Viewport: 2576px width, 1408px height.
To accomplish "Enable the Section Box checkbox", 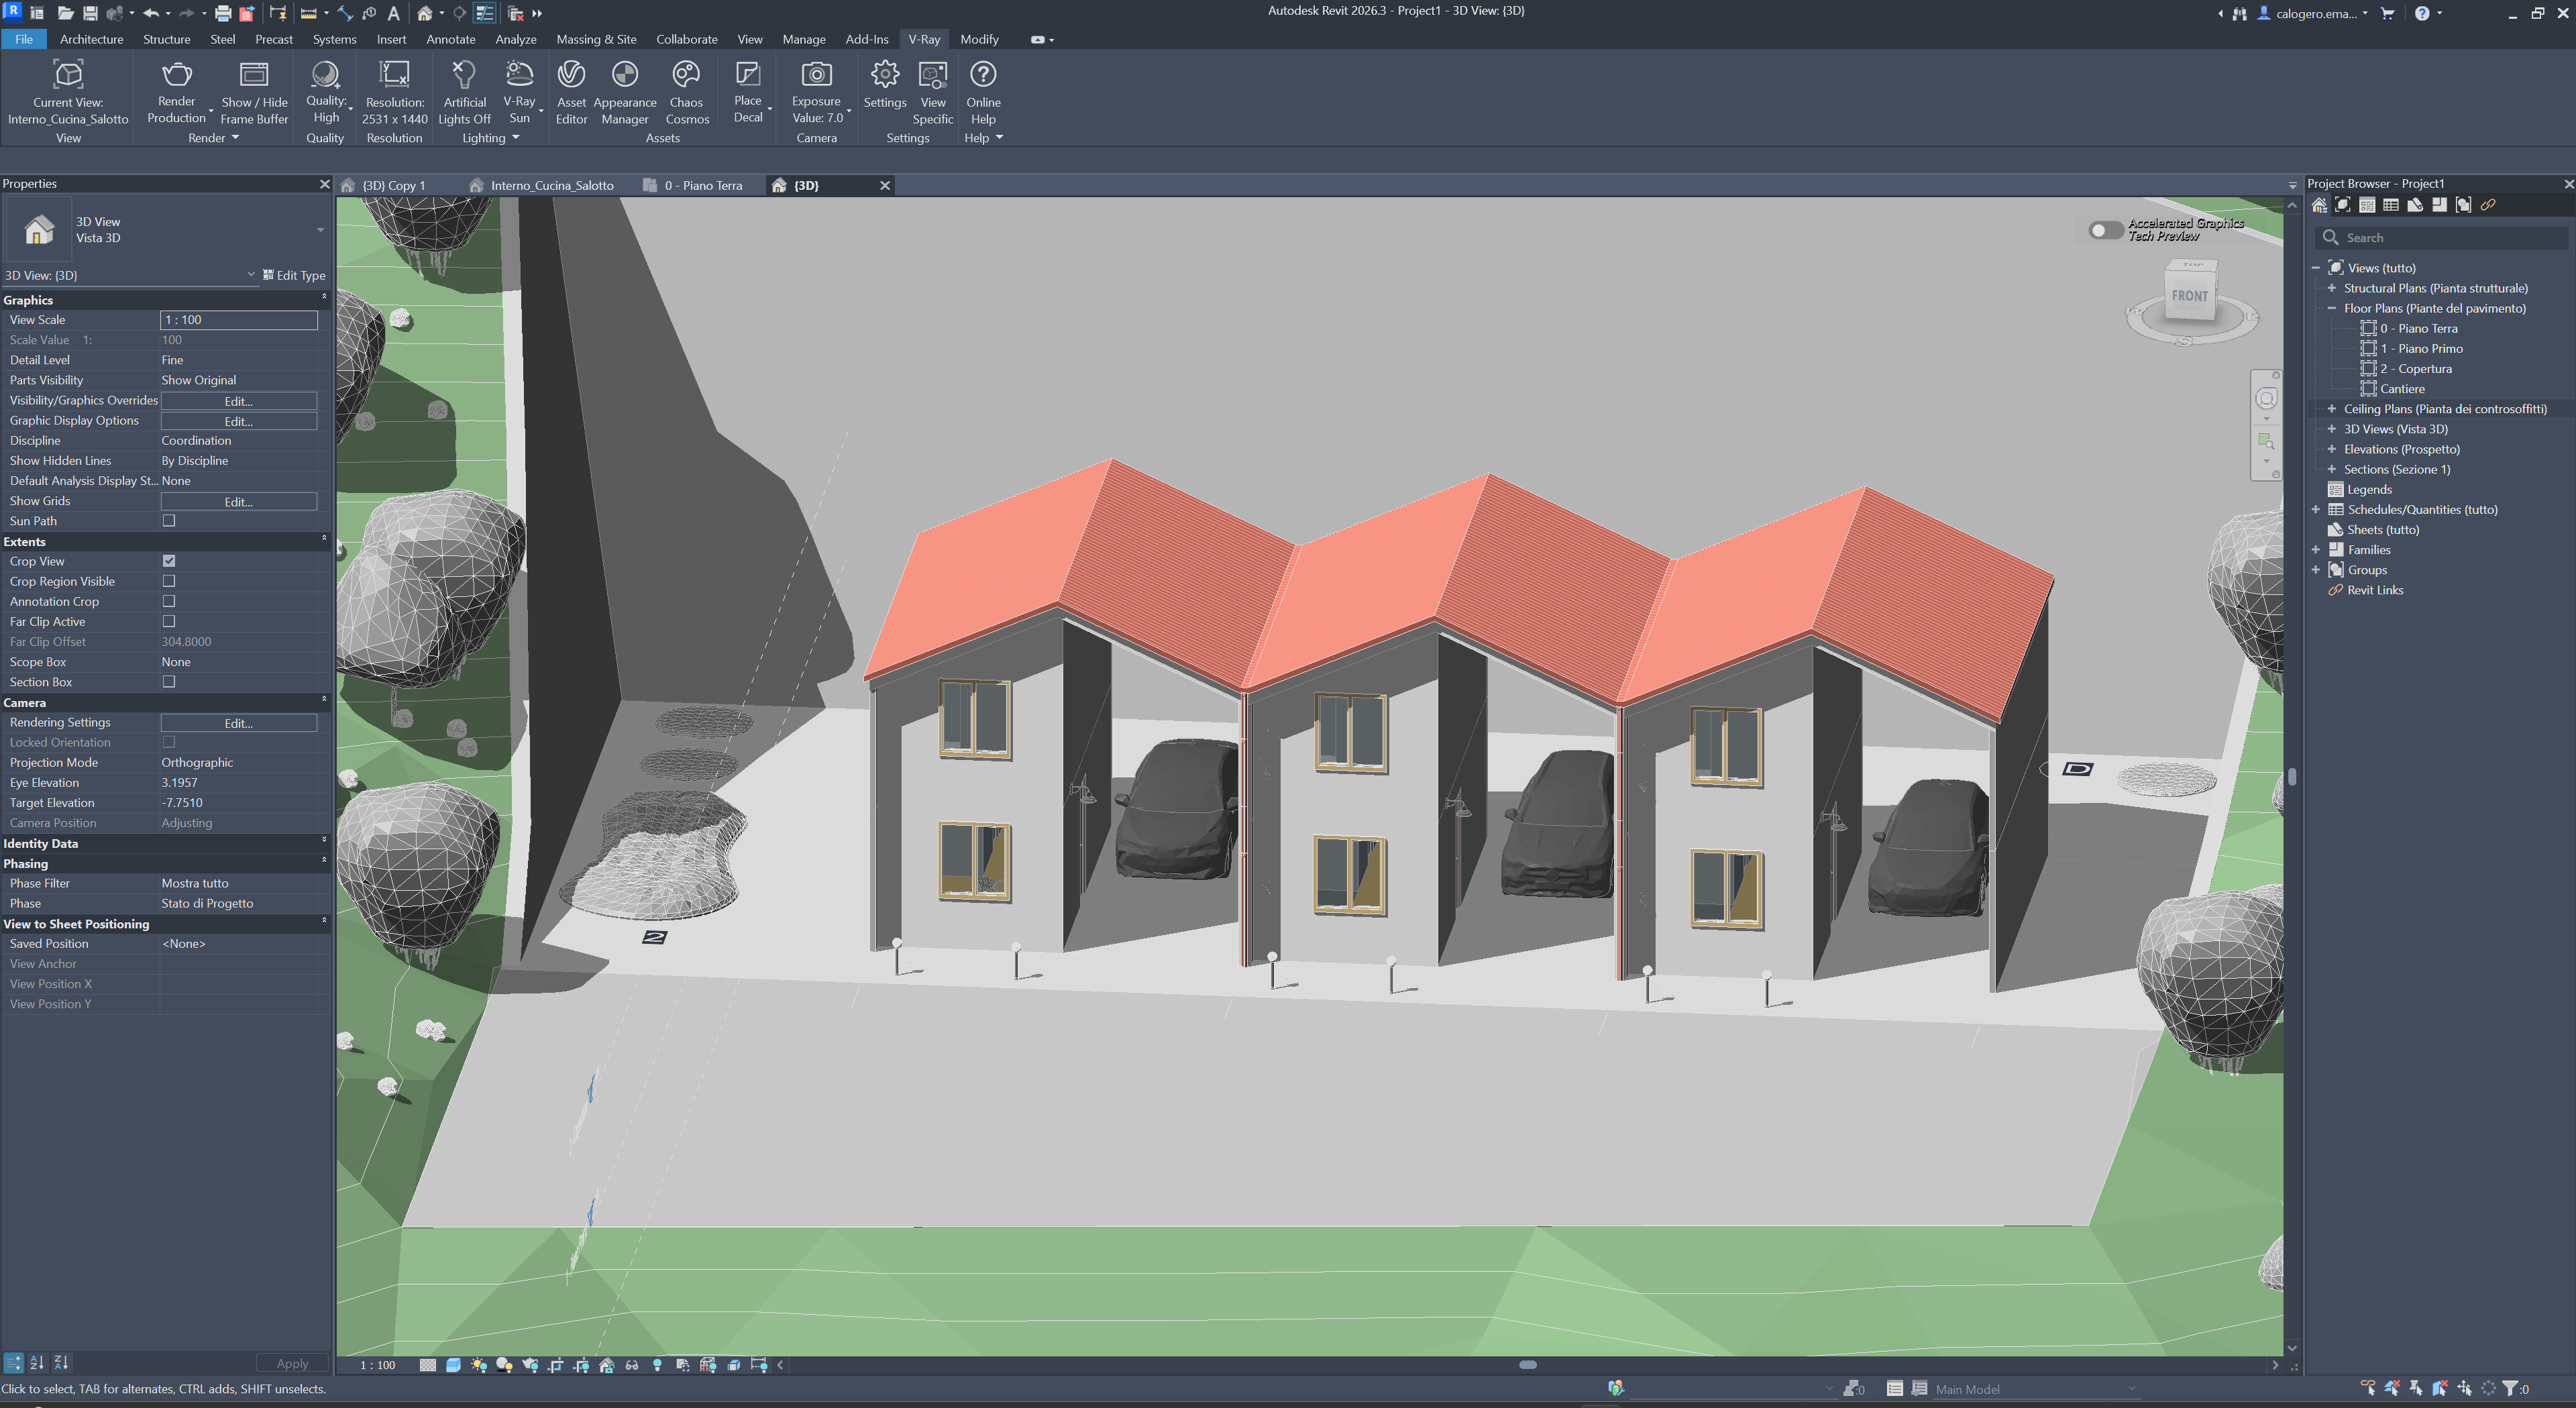I will [x=169, y=682].
